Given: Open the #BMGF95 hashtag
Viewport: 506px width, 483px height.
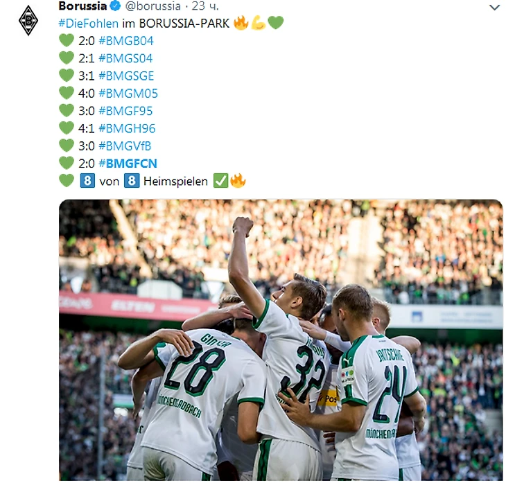Looking at the screenshot, I should 125,111.
